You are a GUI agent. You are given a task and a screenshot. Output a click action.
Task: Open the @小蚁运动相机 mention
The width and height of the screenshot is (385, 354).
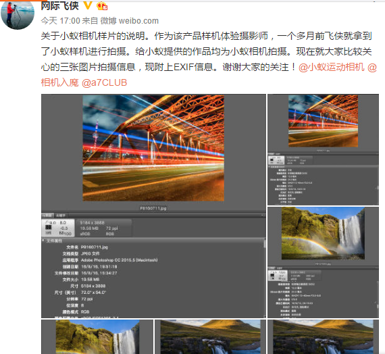[332, 67]
